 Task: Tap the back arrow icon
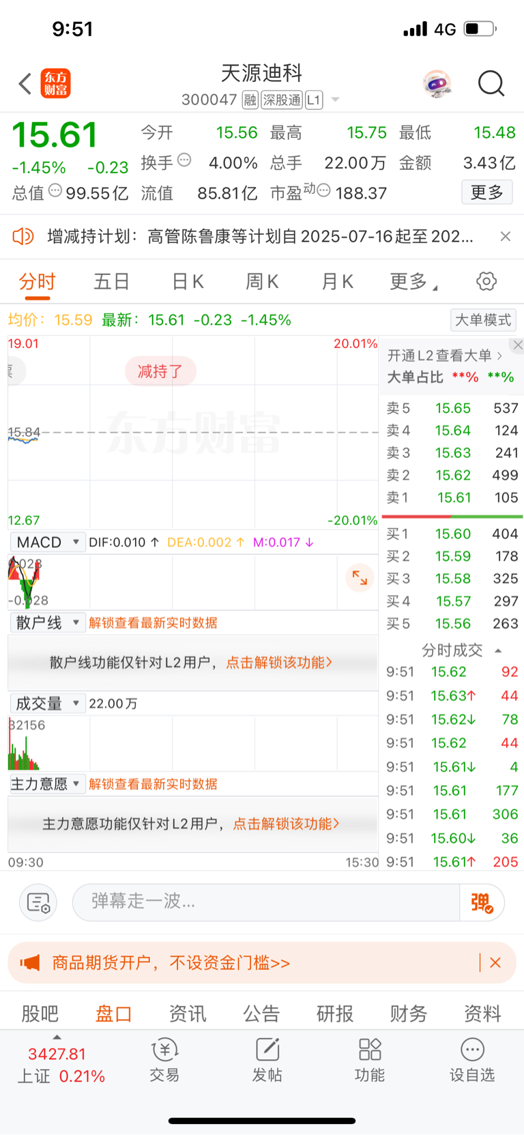pyautogui.click(x=25, y=84)
